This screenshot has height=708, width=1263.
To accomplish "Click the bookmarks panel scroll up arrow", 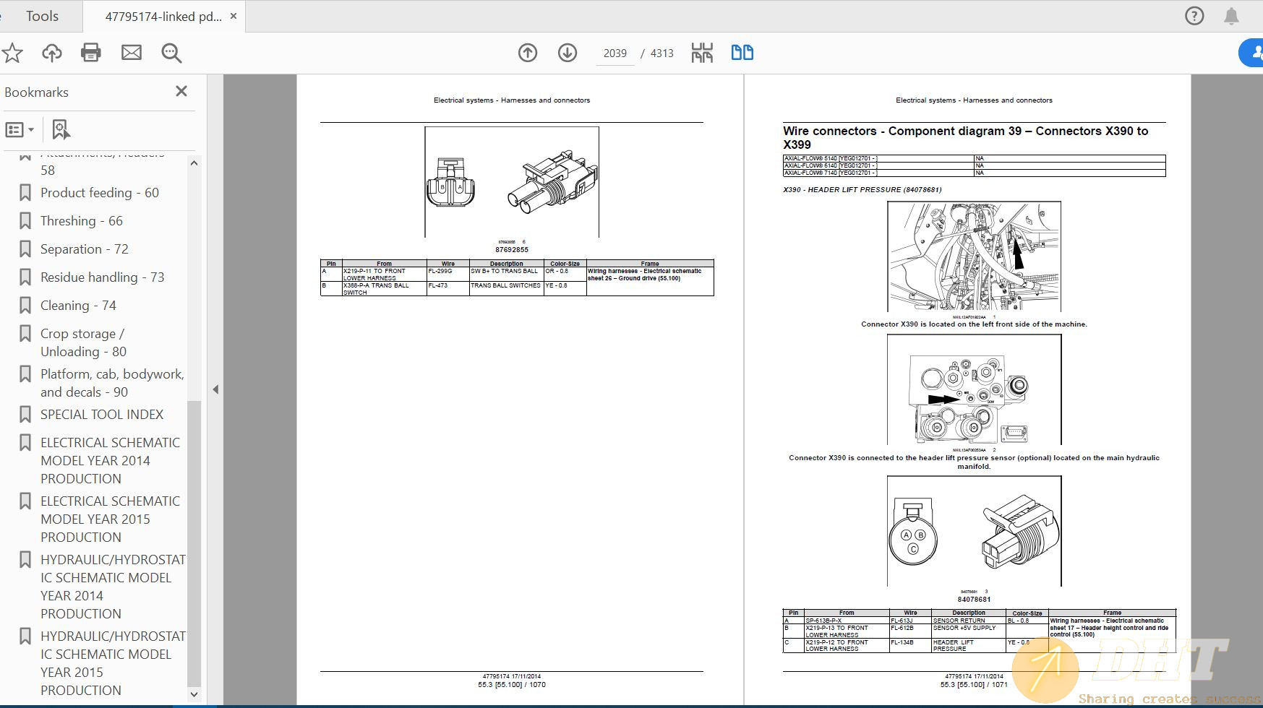I will (x=194, y=163).
